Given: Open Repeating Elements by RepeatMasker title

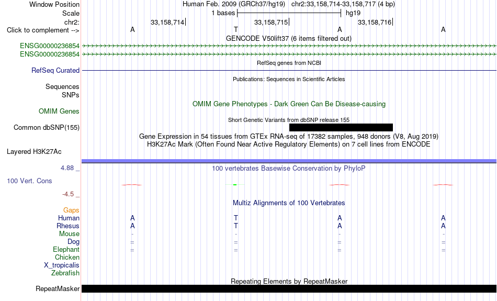Looking at the screenshot, I should (x=289, y=281).
